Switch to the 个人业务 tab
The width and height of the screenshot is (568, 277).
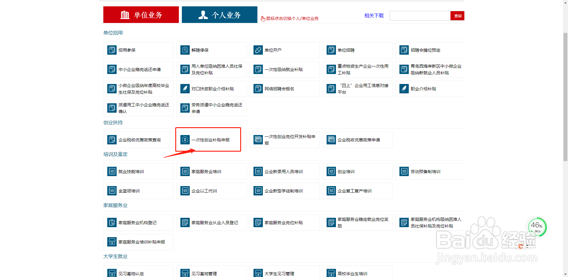[220, 15]
